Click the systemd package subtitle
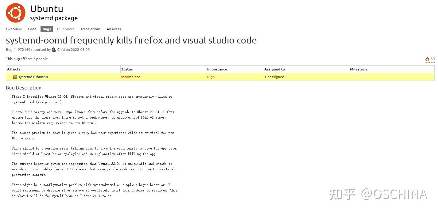This screenshot has height=212, width=438. point(54,18)
